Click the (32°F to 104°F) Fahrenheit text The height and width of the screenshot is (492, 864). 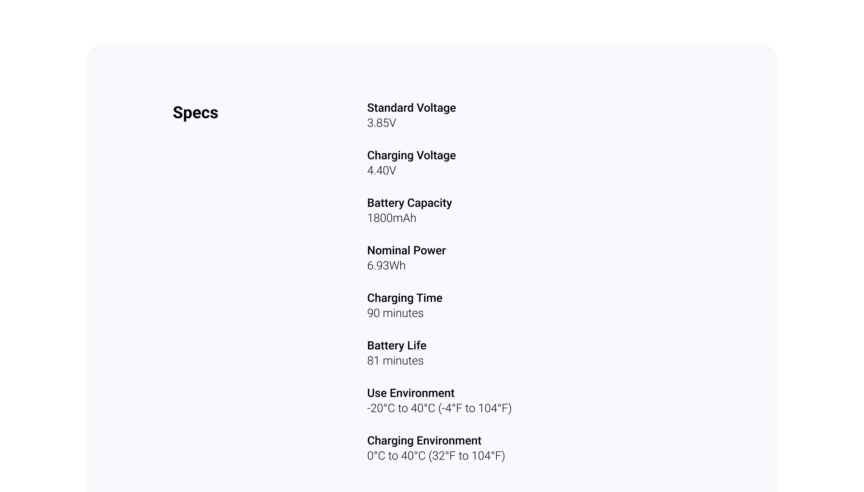coord(467,456)
